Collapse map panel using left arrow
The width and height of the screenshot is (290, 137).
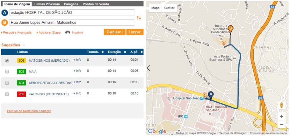coord(148,68)
